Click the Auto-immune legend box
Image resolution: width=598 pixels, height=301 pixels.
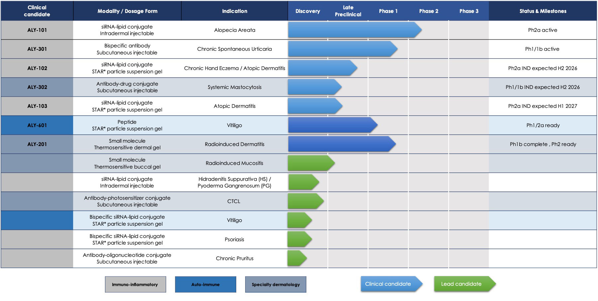click(205, 284)
